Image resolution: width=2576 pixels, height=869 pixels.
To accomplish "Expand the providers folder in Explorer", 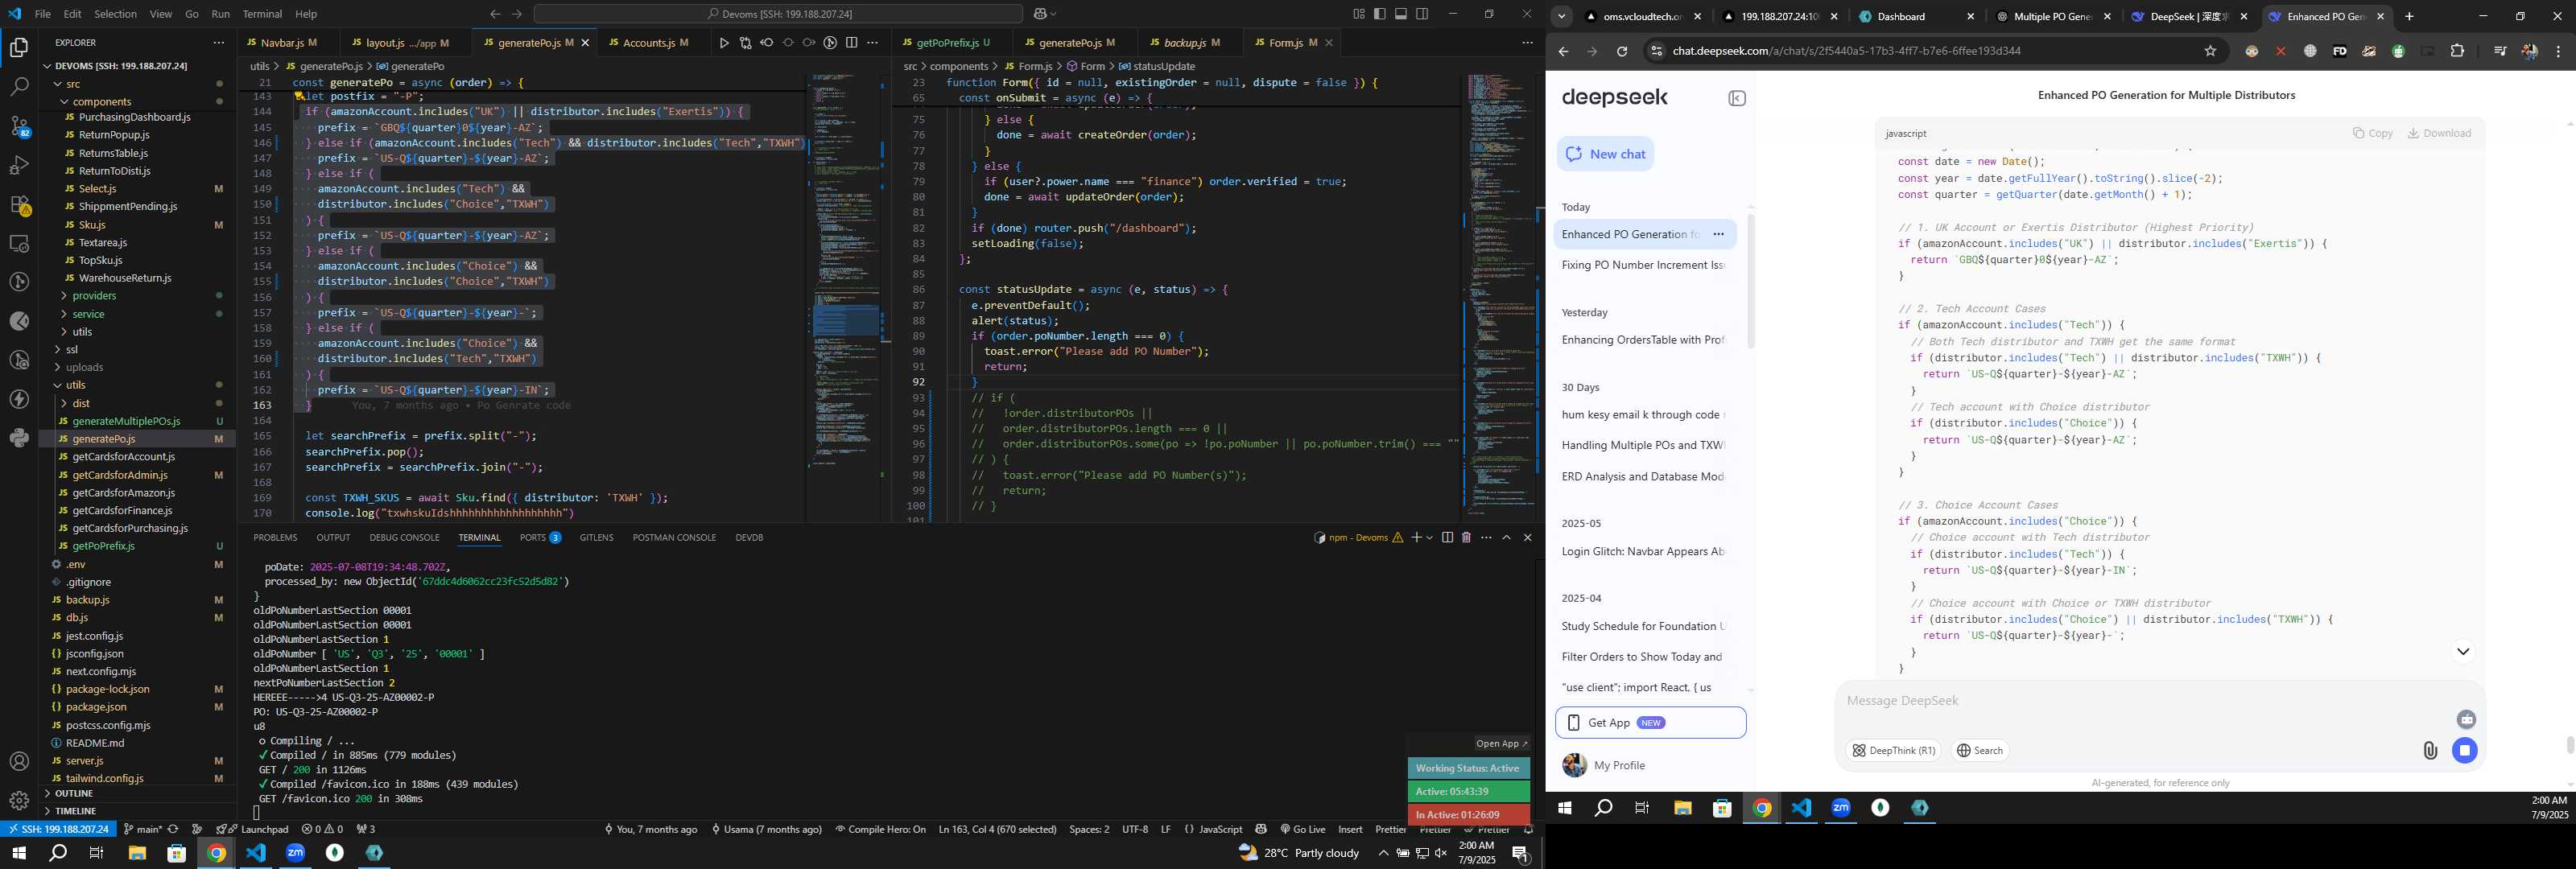I will [94, 296].
